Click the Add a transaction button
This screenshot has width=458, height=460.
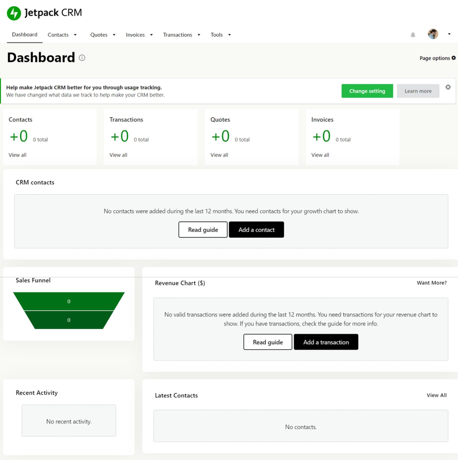[326, 342]
